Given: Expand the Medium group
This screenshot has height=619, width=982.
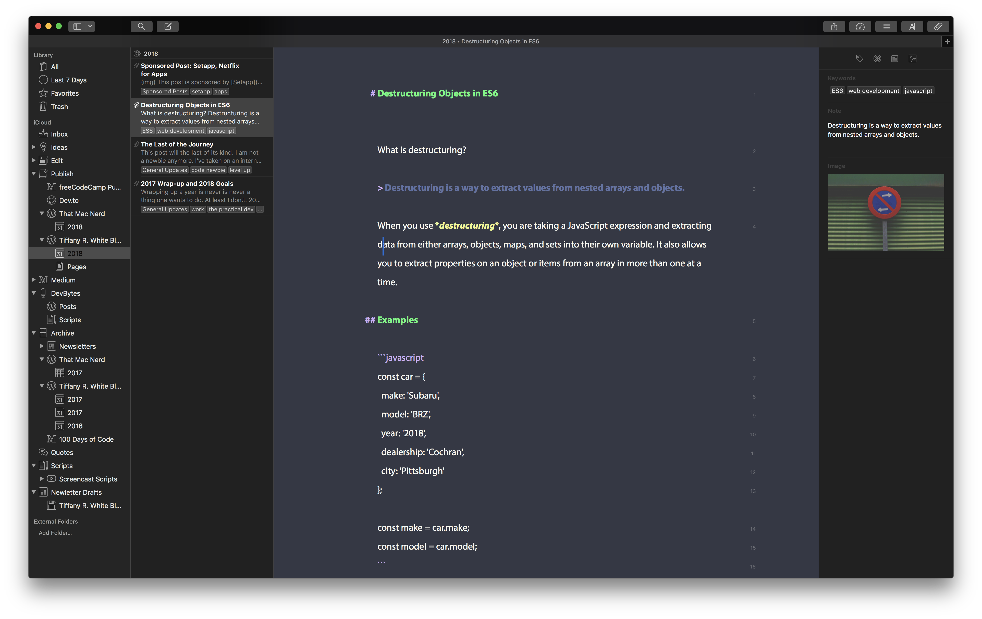Looking at the screenshot, I should (x=34, y=280).
